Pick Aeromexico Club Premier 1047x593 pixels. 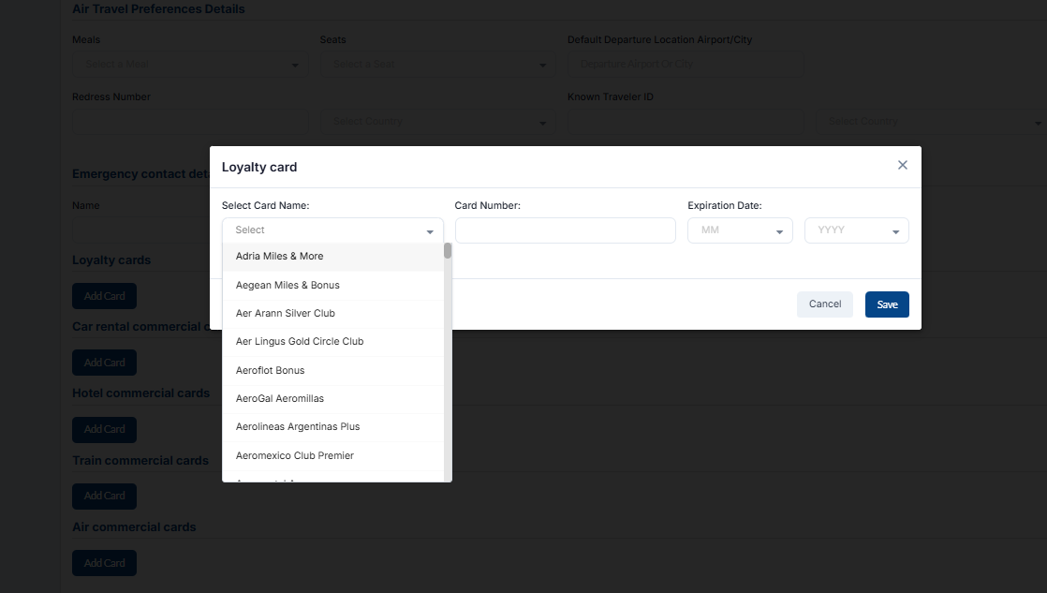[332, 455]
